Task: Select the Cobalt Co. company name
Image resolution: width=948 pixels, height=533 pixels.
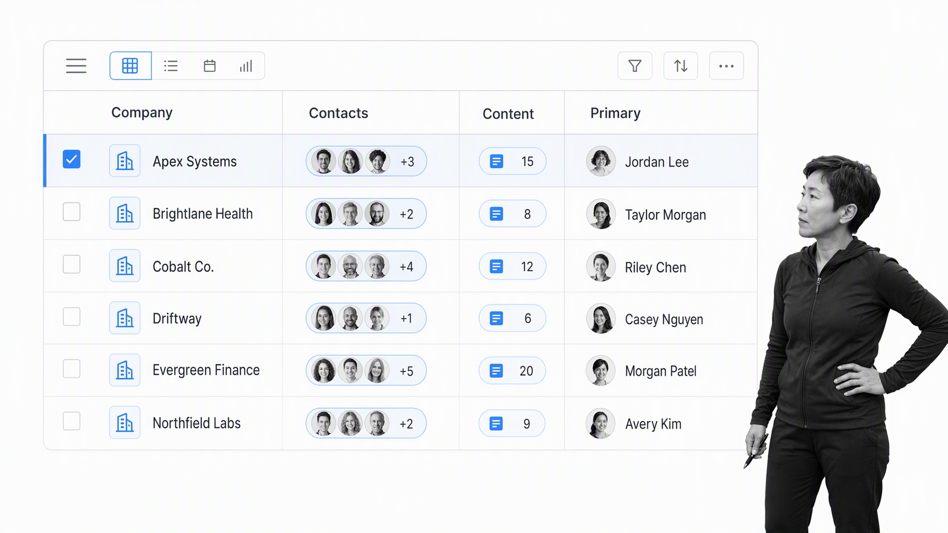Action: 183,267
